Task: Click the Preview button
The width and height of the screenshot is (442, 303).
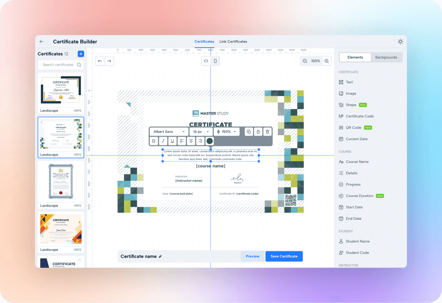Action: (x=253, y=256)
